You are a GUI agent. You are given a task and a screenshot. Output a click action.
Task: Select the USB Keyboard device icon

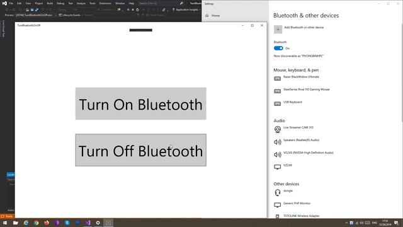pos(277,103)
